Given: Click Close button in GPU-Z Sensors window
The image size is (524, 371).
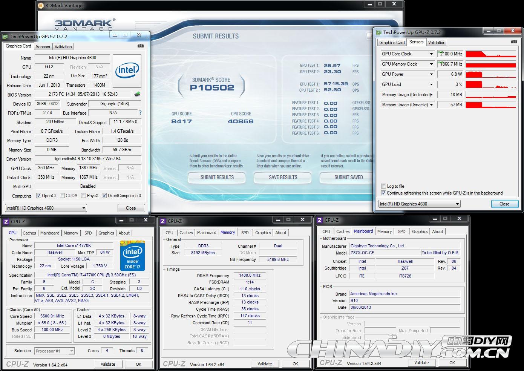Looking at the screenshot, I should coord(504,204).
